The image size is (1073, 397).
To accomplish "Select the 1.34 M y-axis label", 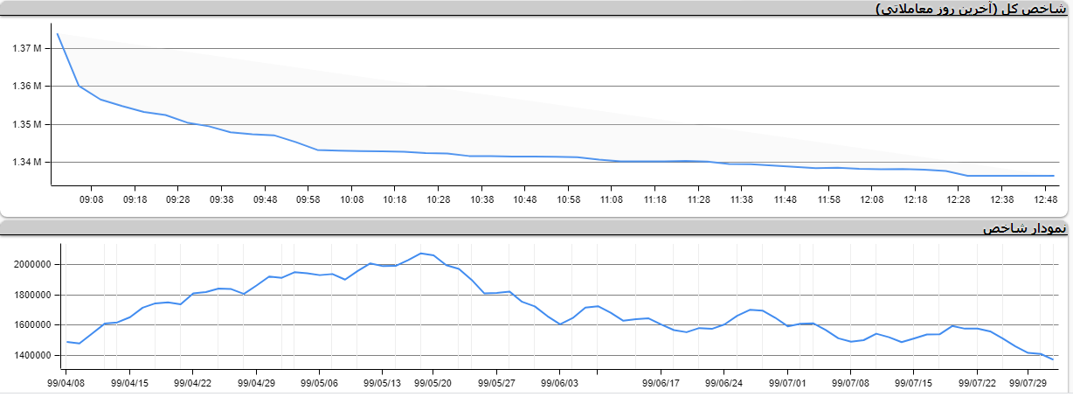I will (27, 163).
